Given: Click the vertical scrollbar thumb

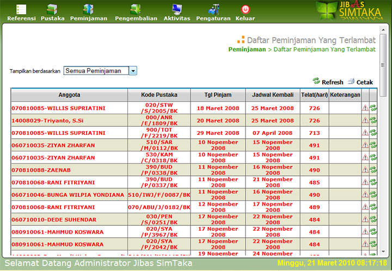Looking at the screenshot, I should click(x=383, y=65).
